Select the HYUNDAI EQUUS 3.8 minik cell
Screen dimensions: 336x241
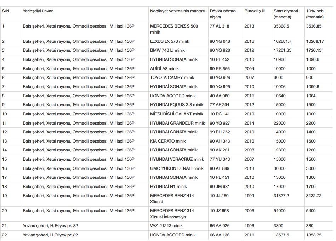[177, 105]
